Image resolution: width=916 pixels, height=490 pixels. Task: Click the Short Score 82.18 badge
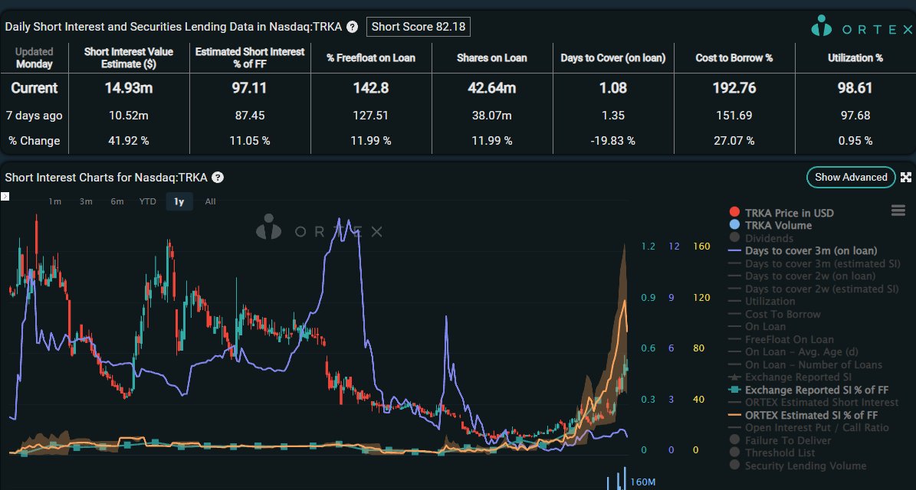click(418, 27)
